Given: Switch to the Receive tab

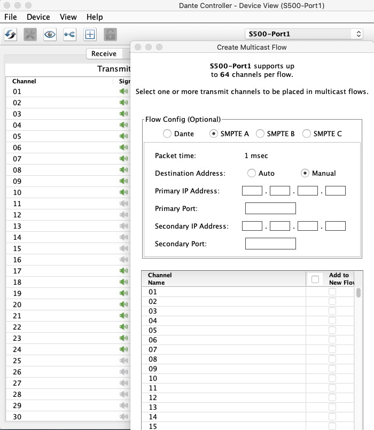Looking at the screenshot, I should tap(104, 53).
